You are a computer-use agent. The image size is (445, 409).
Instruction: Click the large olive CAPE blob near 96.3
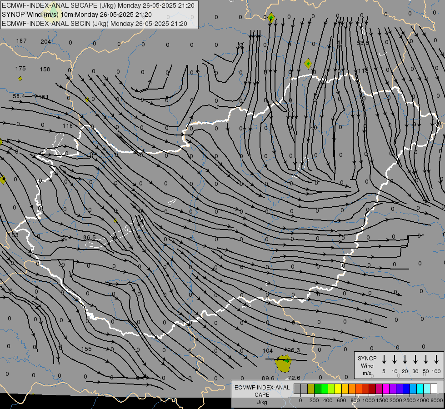[284, 364]
